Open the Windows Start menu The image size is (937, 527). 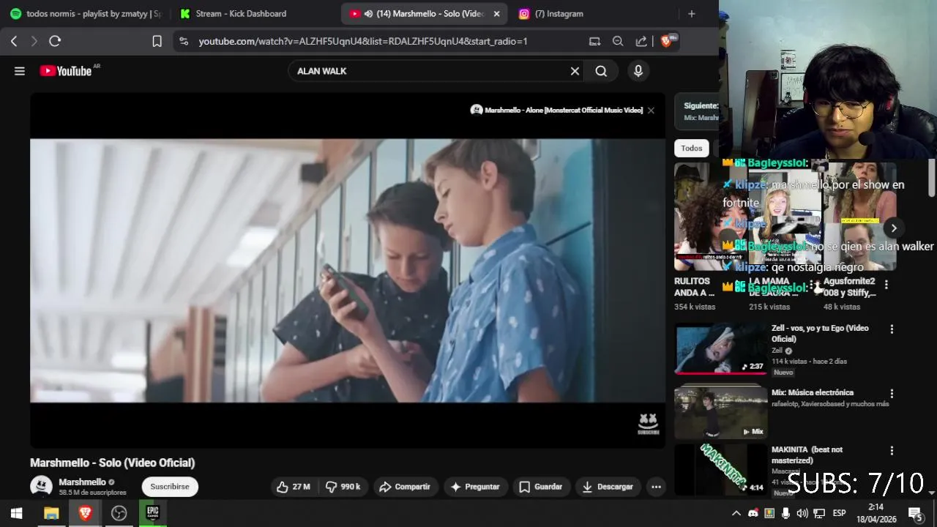click(16, 513)
